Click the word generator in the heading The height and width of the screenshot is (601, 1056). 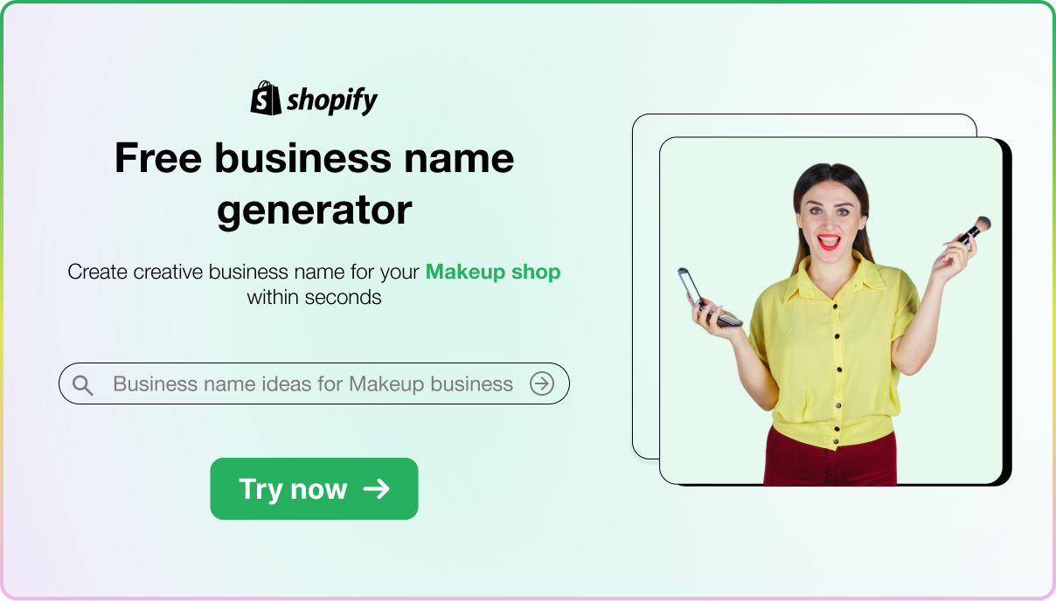[x=314, y=211]
